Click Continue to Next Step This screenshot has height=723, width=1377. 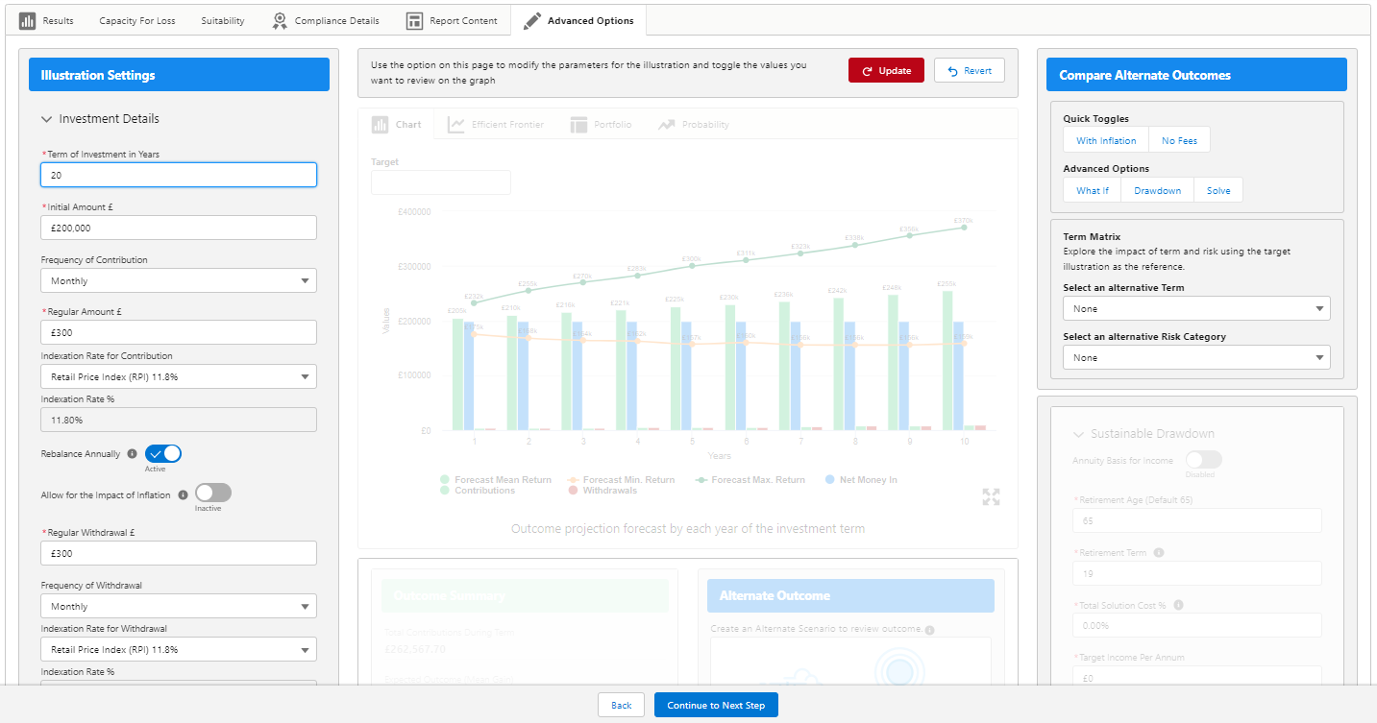point(716,705)
